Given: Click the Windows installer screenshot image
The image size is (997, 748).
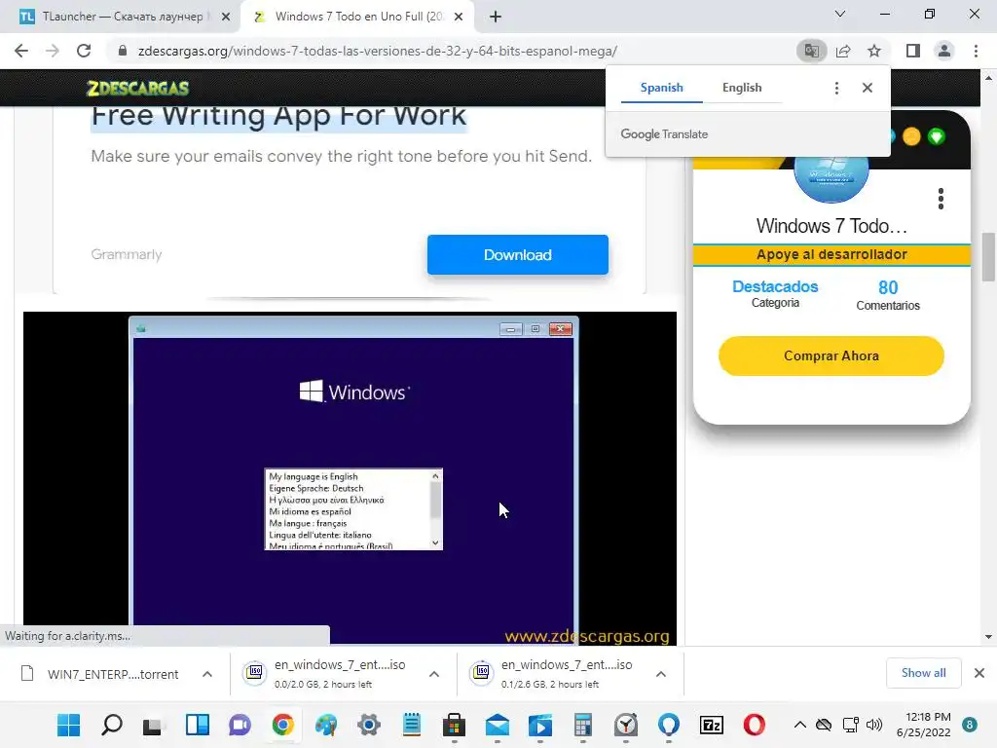Looking at the screenshot, I should coord(350,478).
